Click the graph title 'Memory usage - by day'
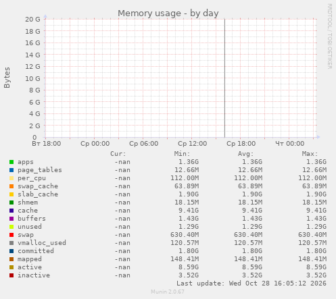The width and height of the screenshot is (336, 299). pyautogui.click(x=168, y=13)
